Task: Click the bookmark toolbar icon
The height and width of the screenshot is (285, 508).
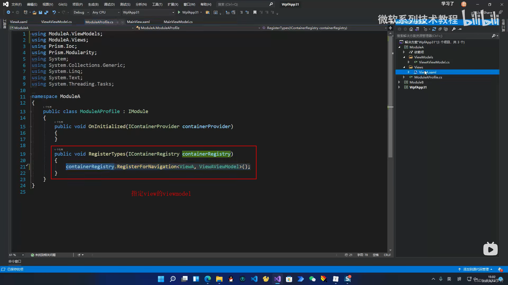Action: [255, 12]
